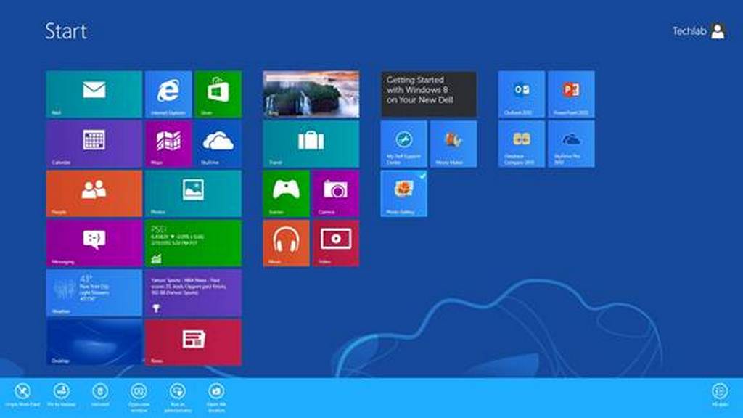Click Unpin from Start in app bar

pos(22,396)
